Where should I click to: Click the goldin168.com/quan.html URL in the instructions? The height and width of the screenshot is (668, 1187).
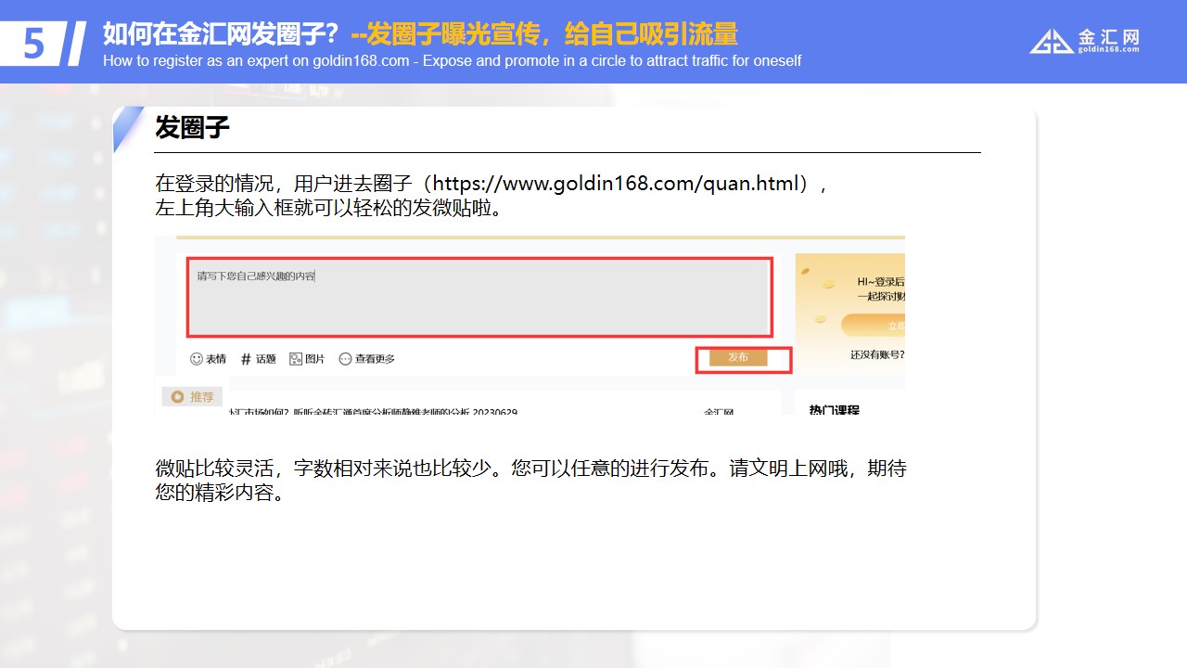pyautogui.click(x=615, y=183)
